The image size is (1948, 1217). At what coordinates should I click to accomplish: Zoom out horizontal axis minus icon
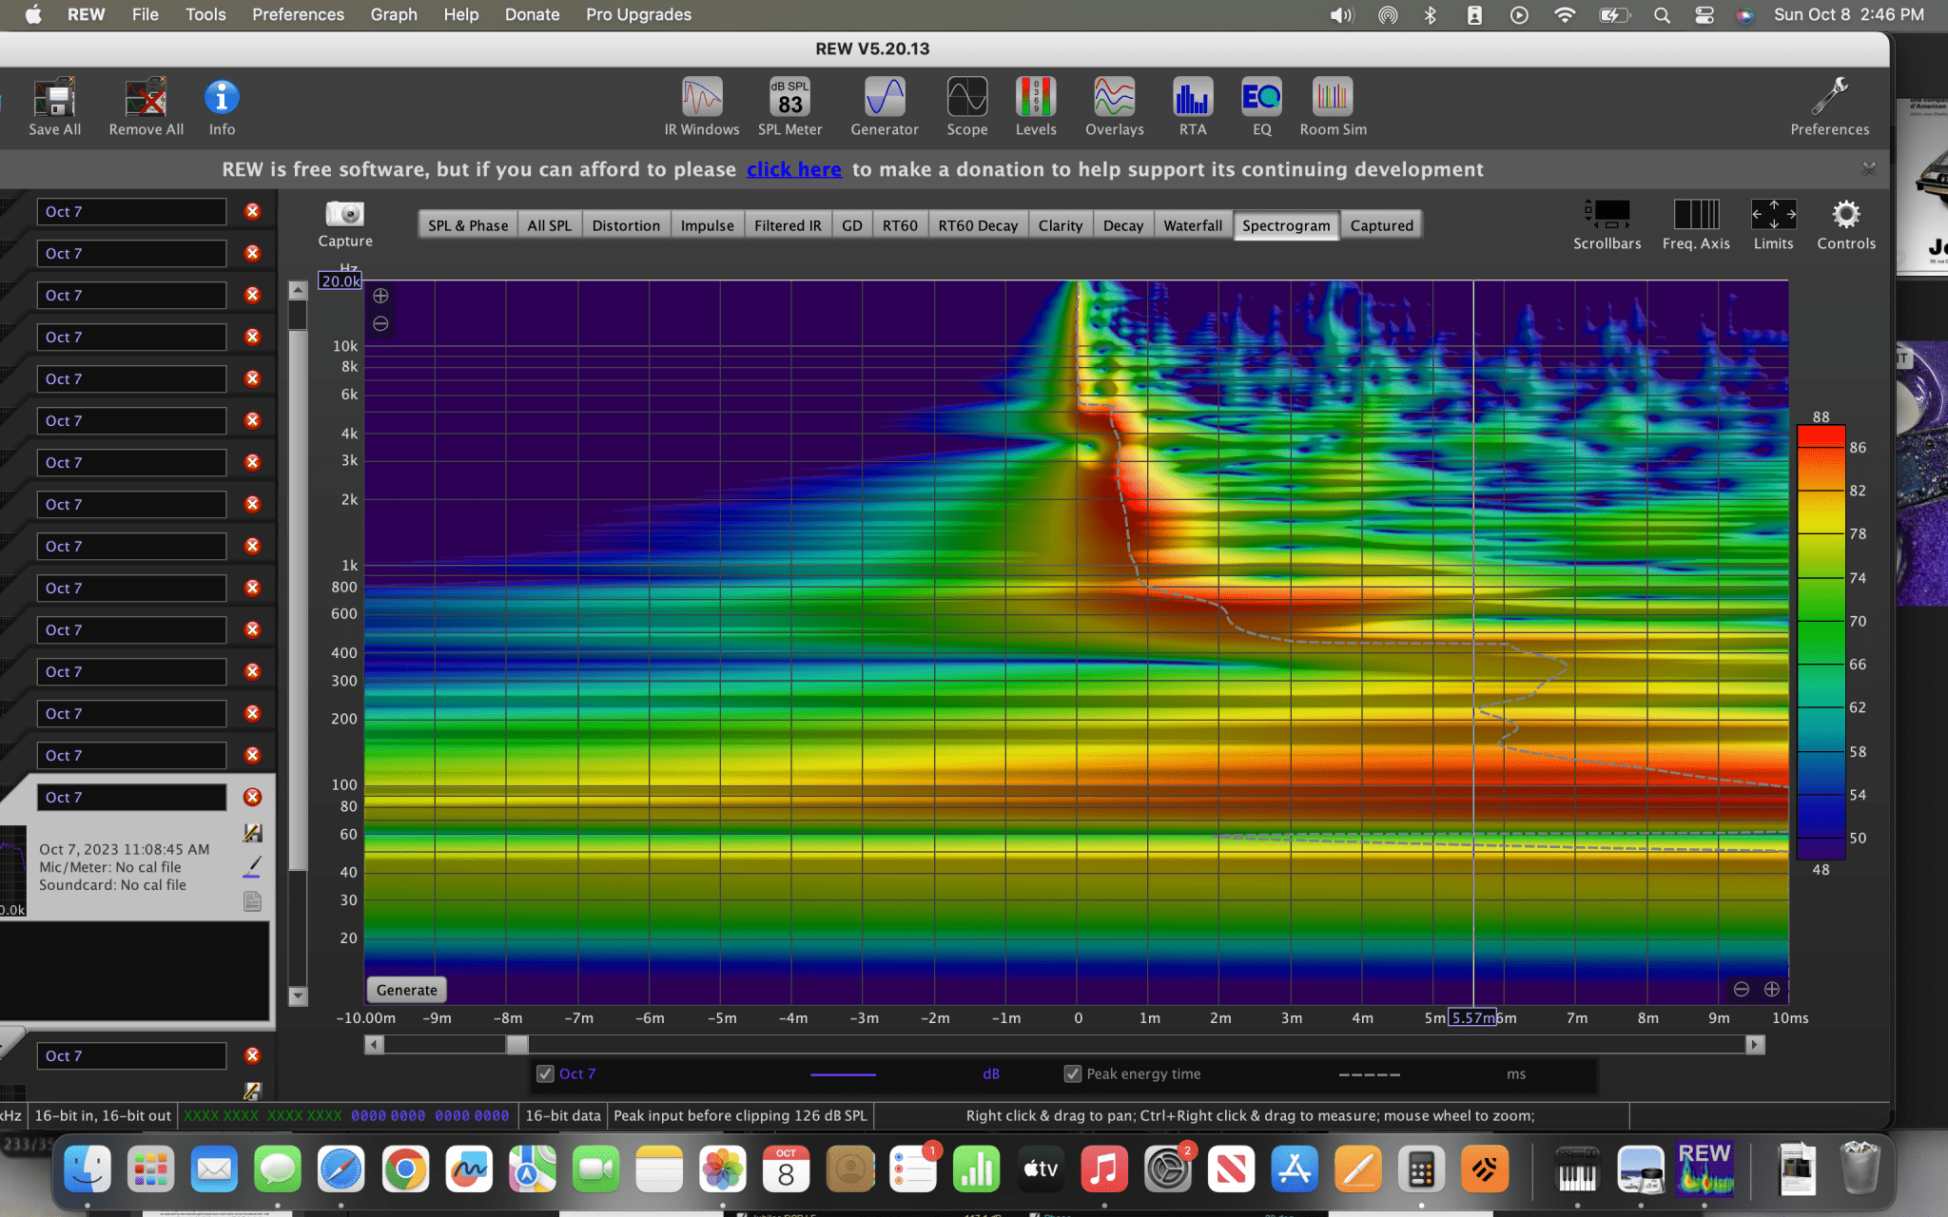coord(1741,989)
